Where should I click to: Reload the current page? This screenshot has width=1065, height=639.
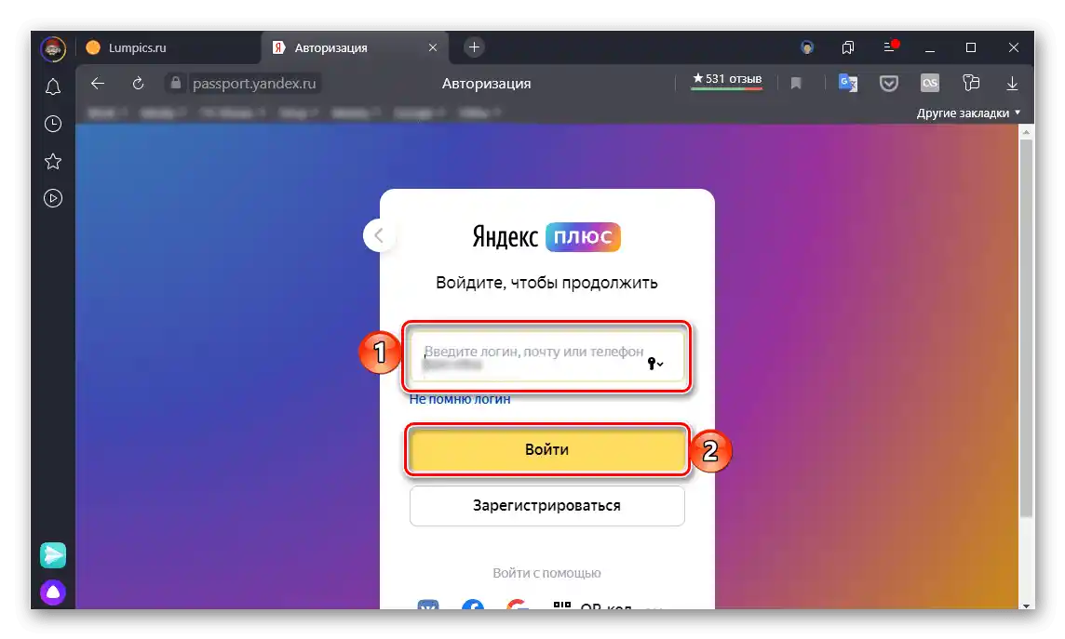tap(138, 84)
